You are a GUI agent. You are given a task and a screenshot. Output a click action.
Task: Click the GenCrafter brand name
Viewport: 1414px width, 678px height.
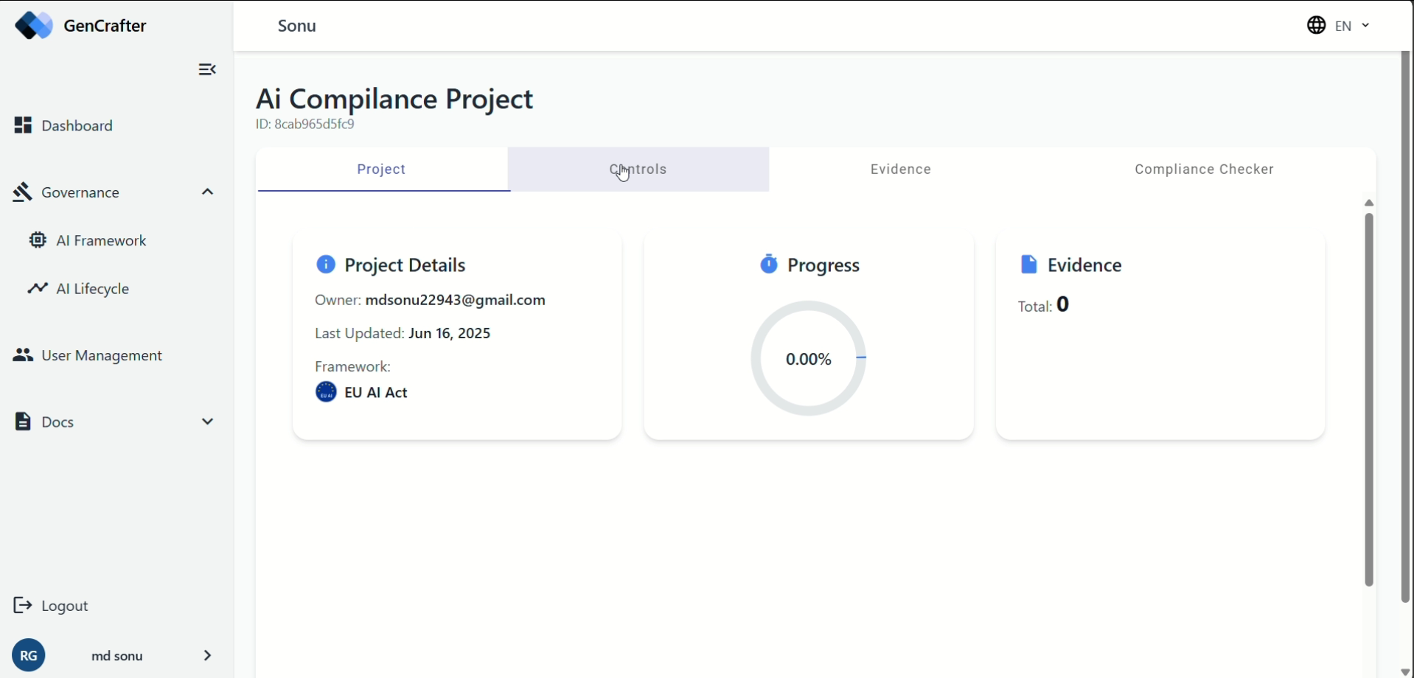click(x=105, y=26)
